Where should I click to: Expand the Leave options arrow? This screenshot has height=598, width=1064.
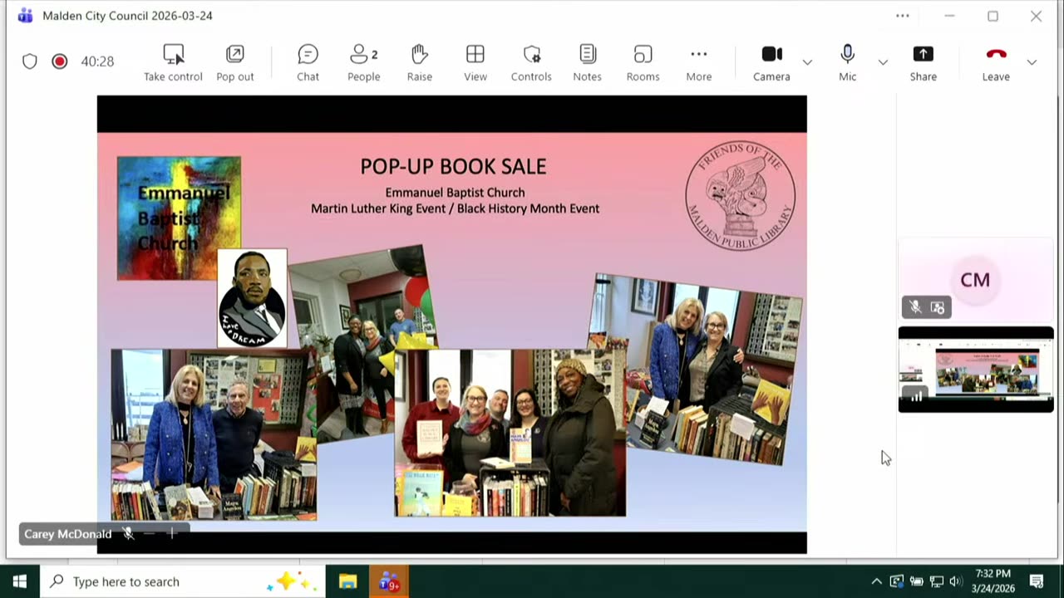point(1032,62)
